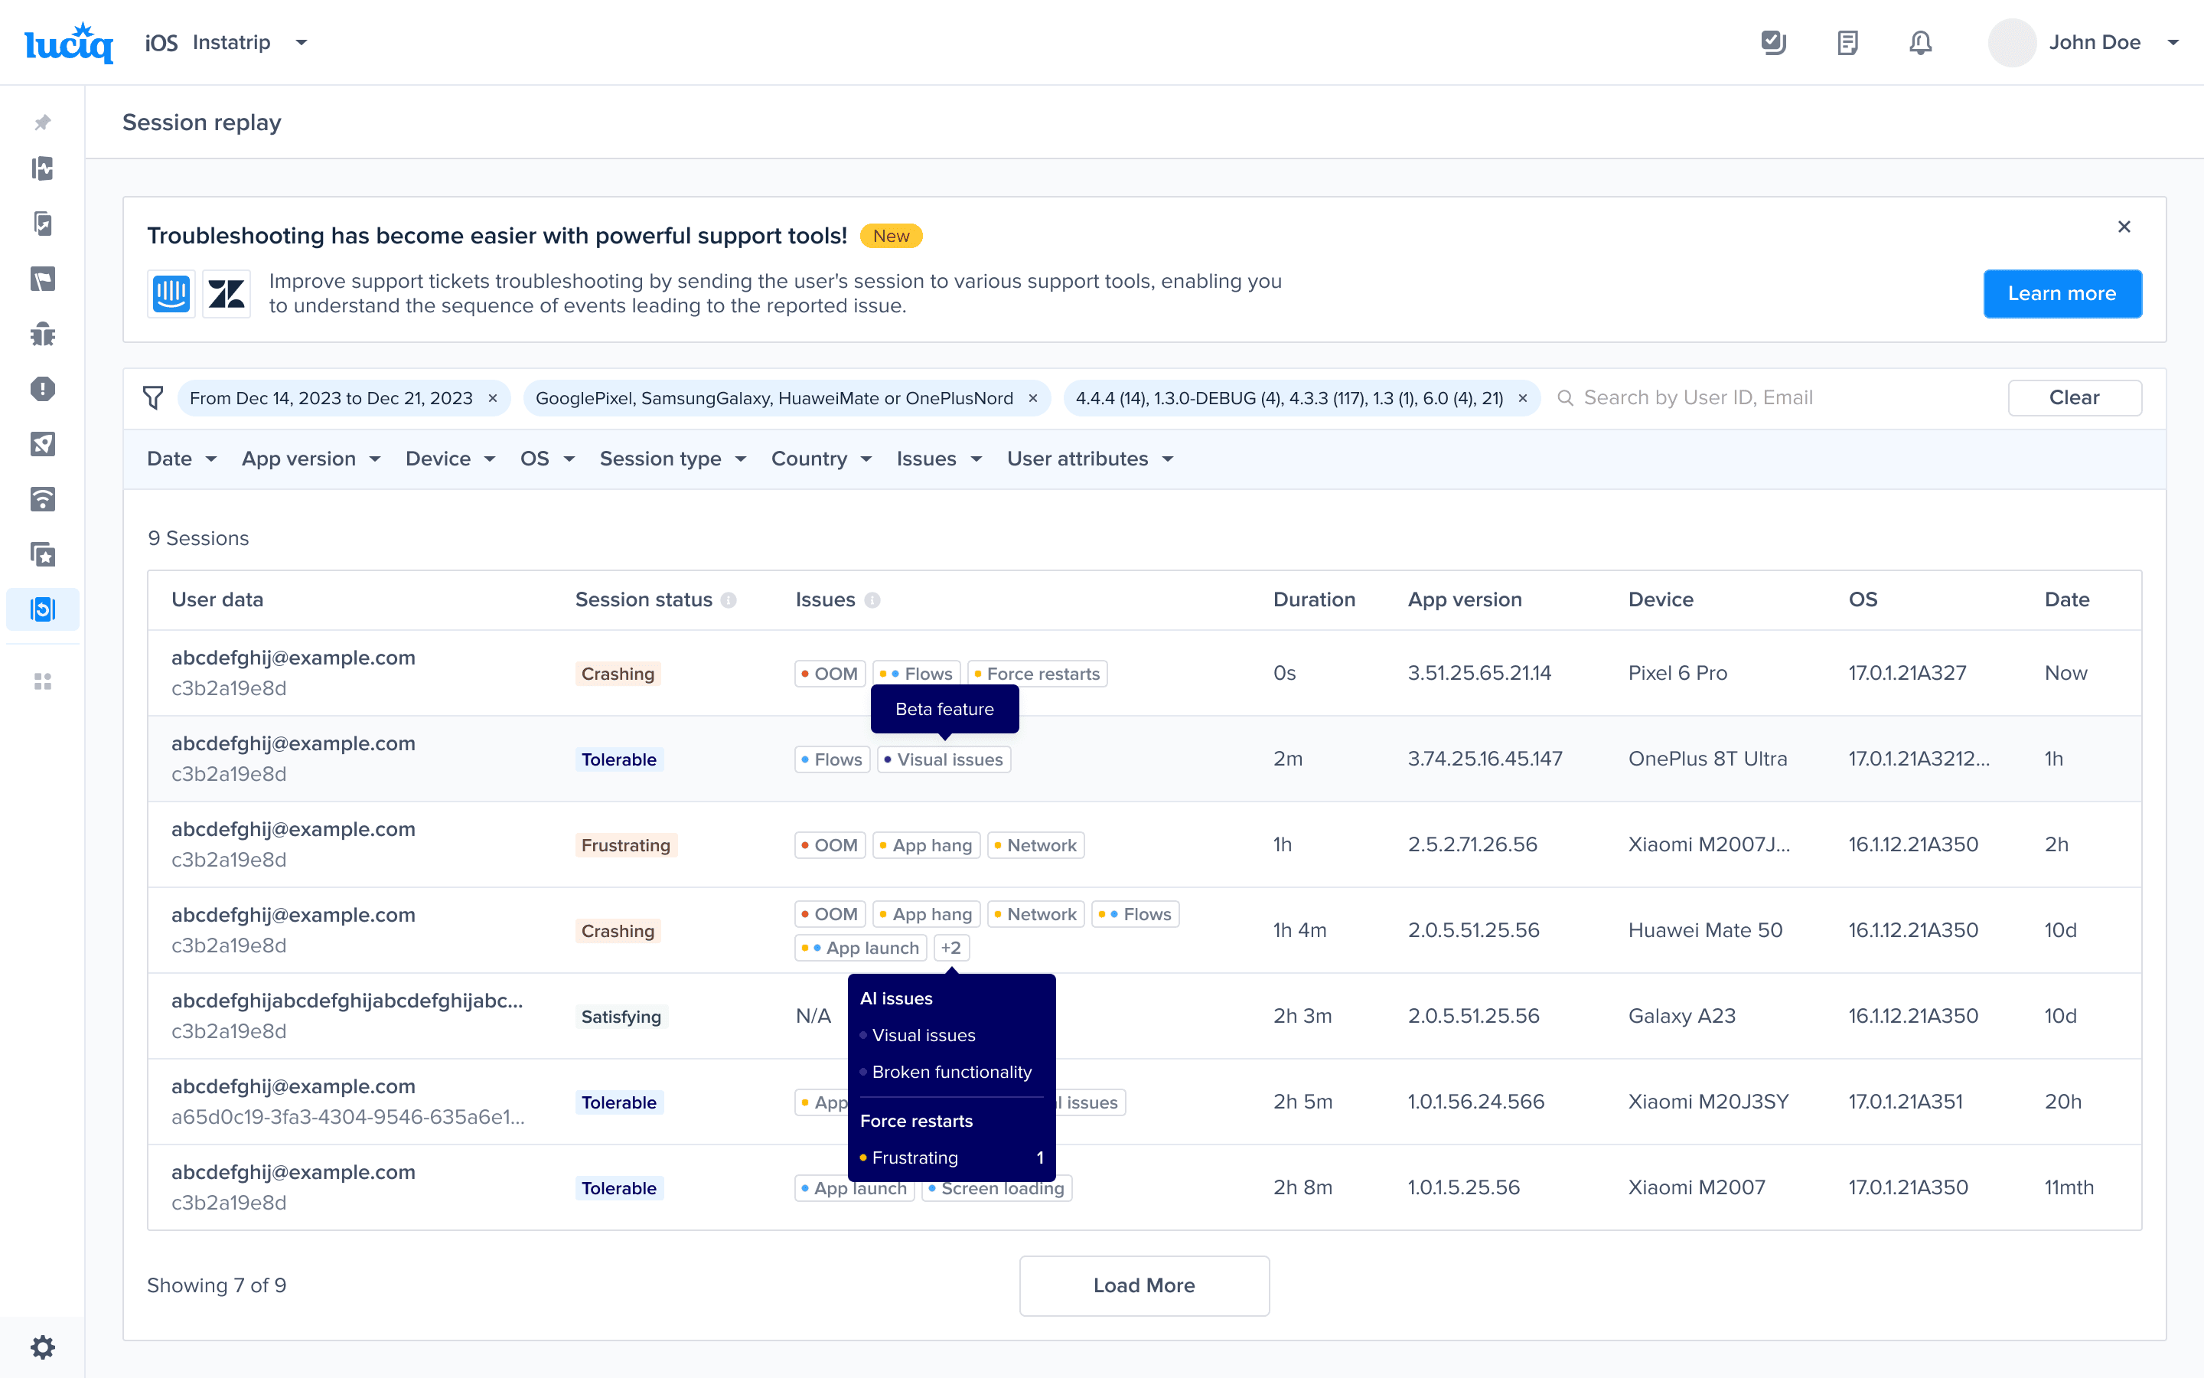This screenshot has width=2204, height=1378.
Task: Open the Country filter menu
Action: (821, 459)
